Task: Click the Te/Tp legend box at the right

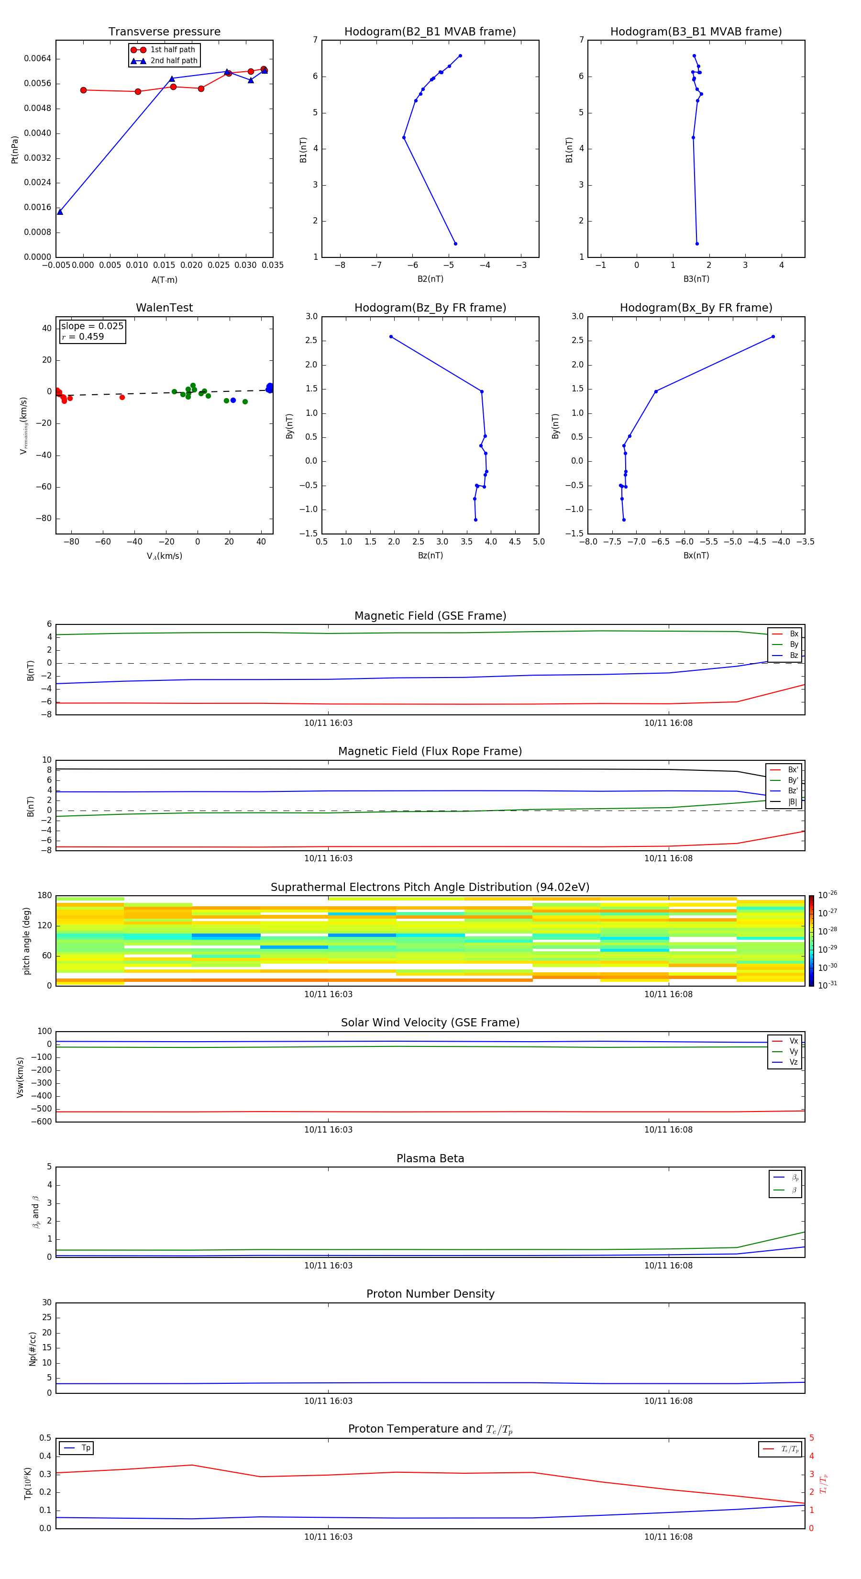Action: tap(780, 1449)
